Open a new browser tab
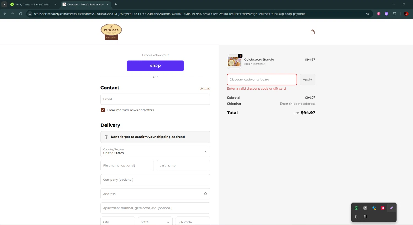 [116, 4]
